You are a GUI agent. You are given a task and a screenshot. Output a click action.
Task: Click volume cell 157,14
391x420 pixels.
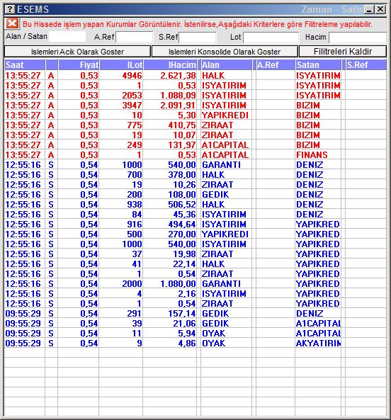click(x=182, y=313)
